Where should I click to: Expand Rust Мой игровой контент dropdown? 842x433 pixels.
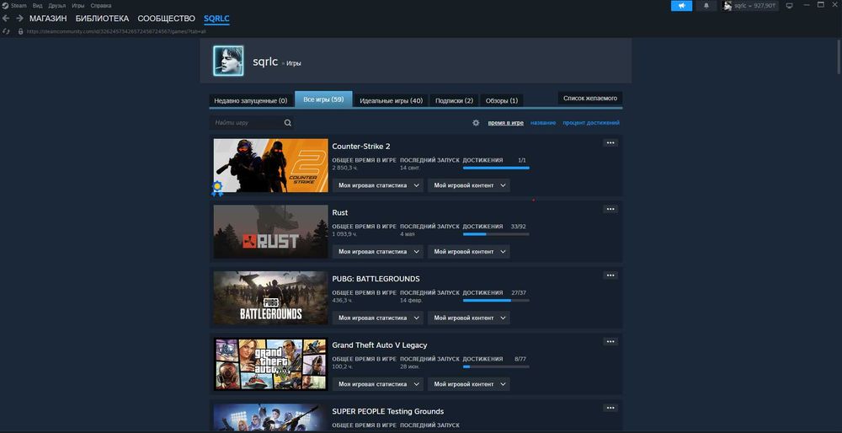tap(469, 251)
